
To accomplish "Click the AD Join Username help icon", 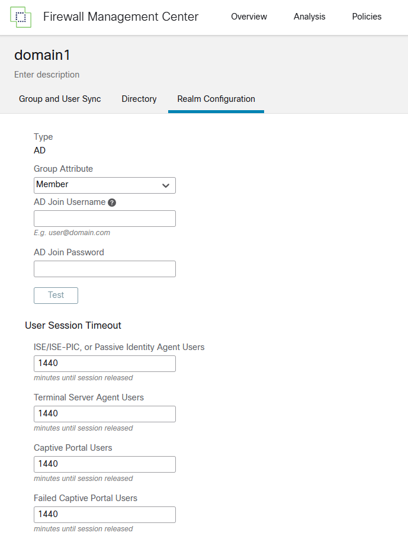I will (112, 203).
